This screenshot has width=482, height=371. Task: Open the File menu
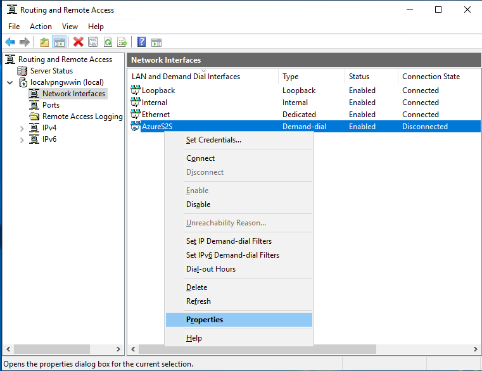click(x=14, y=27)
